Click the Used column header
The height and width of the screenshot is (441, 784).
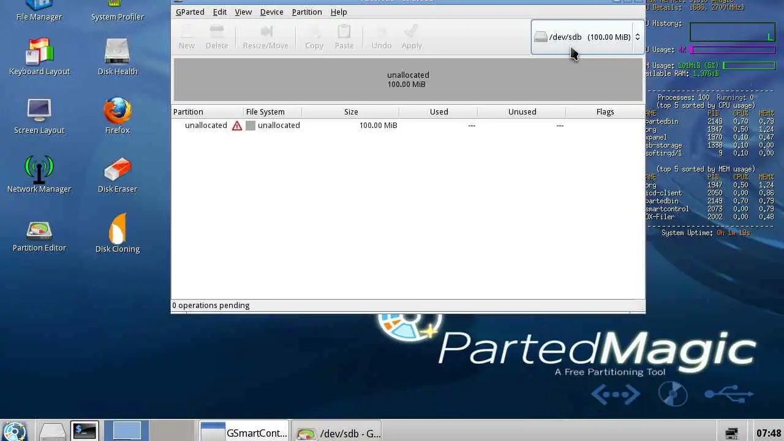tap(439, 111)
